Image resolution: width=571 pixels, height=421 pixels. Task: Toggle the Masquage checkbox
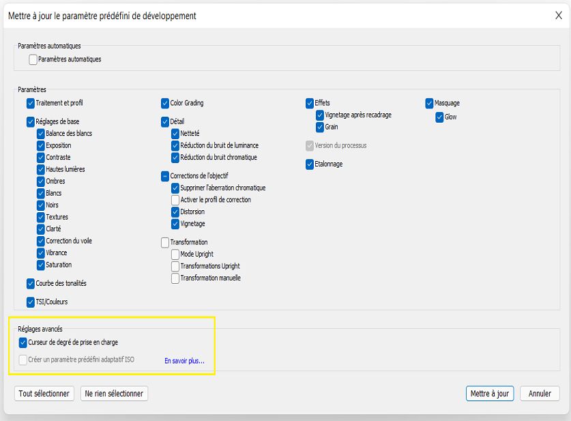coord(430,103)
